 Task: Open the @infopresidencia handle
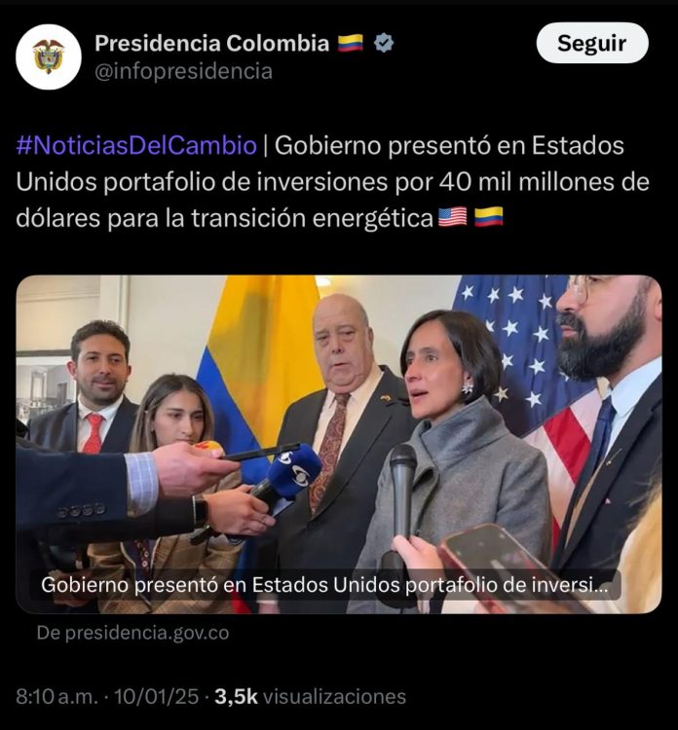183,71
